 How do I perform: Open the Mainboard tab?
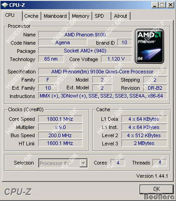pos(55,16)
